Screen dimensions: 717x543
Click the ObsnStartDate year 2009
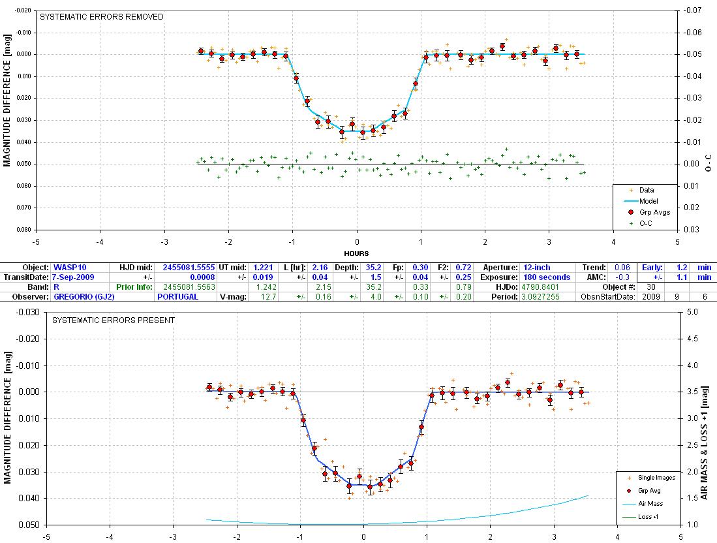point(651,296)
